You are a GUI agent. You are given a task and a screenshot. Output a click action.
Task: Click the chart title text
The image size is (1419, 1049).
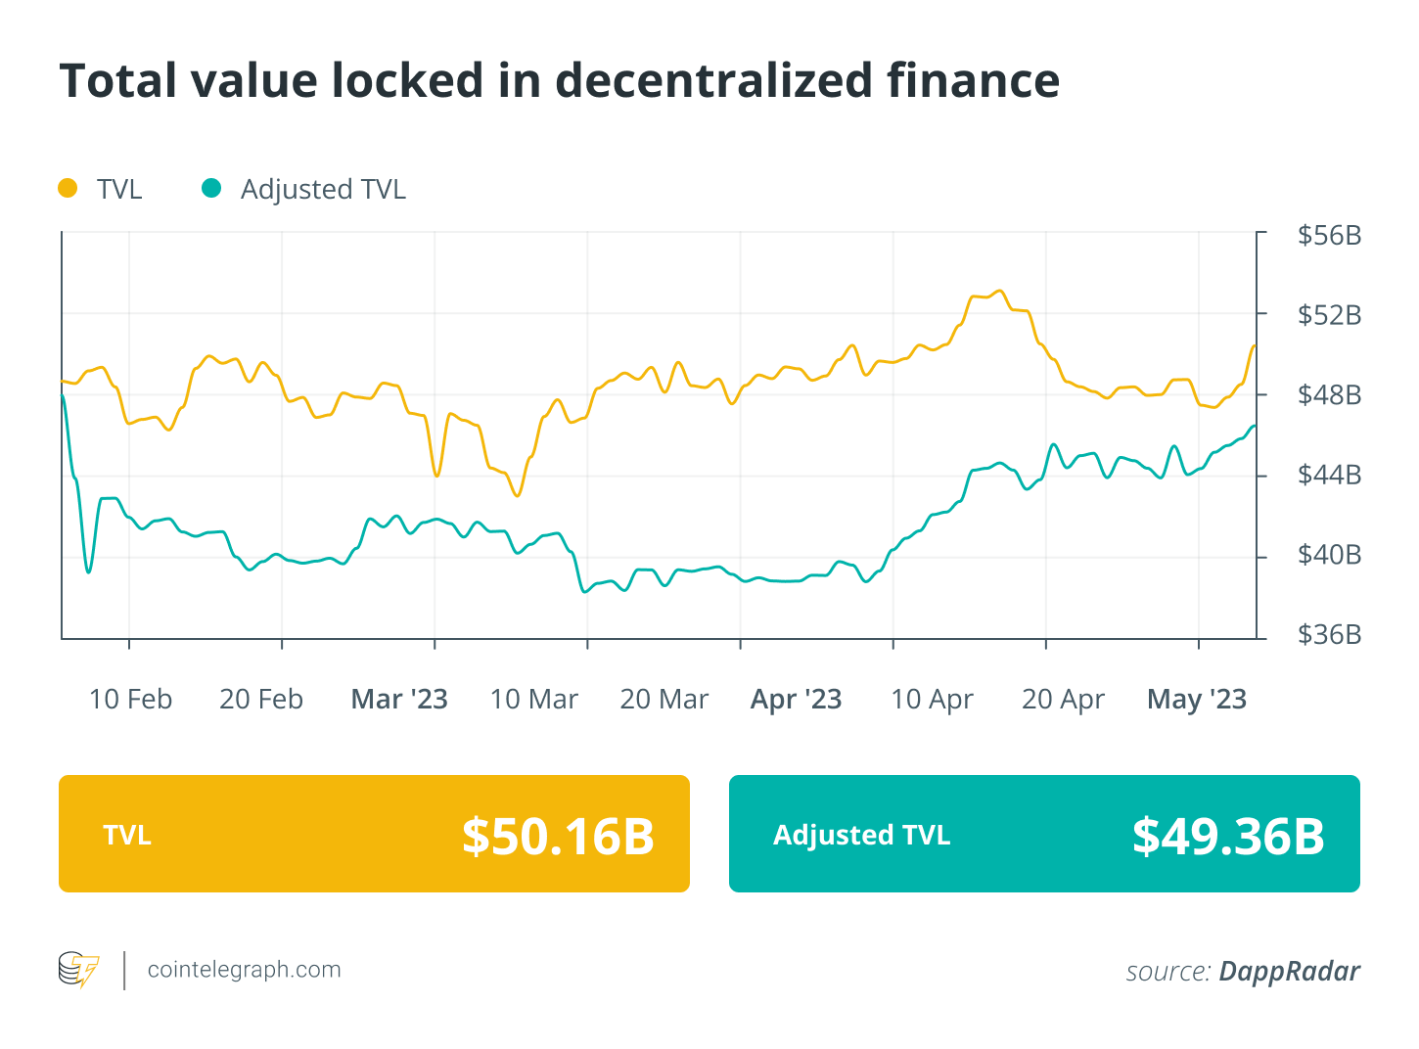coord(559,80)
